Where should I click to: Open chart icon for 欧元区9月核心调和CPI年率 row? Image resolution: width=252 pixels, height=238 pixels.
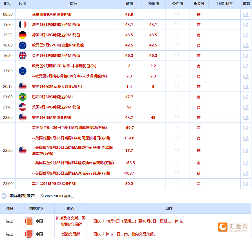click(246, 76)
